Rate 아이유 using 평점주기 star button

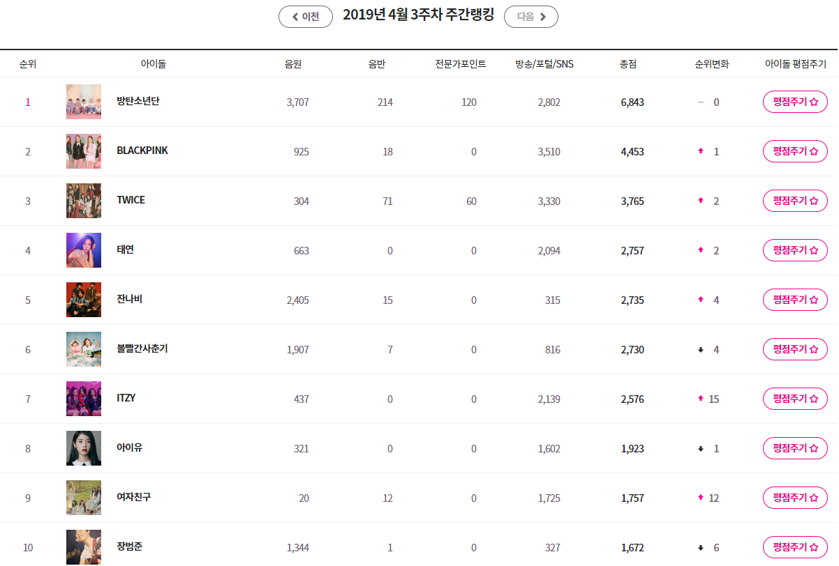tap(795, 448)
